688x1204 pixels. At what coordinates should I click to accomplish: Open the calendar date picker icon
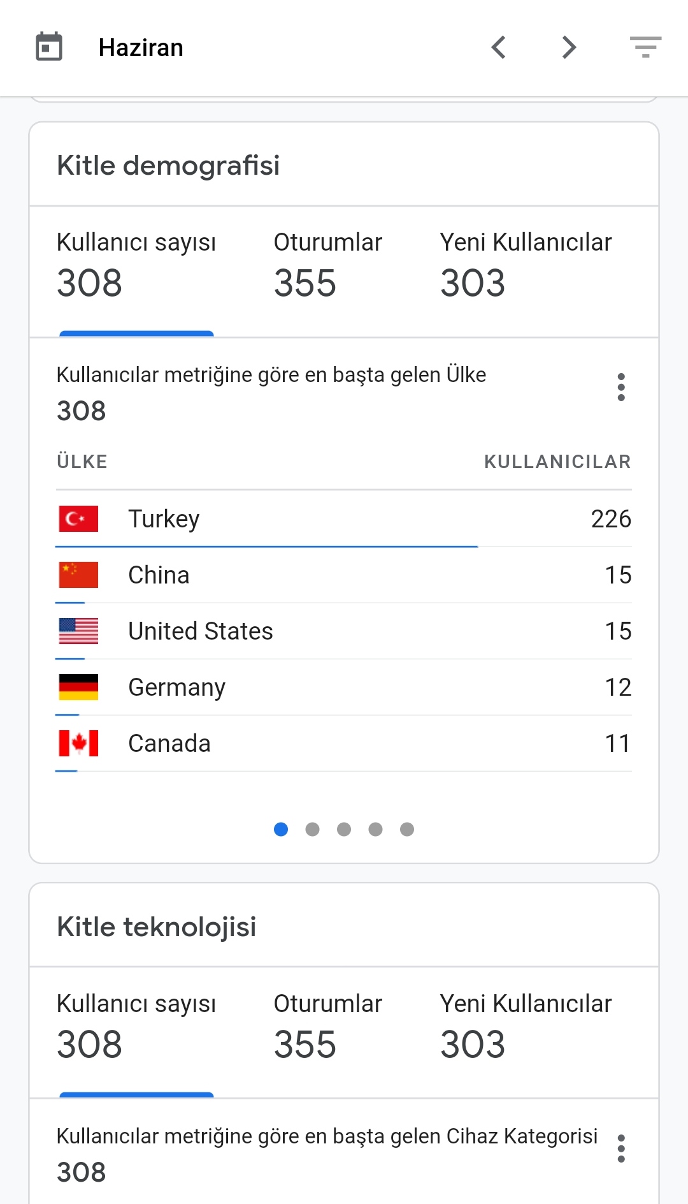click(49, 47)
